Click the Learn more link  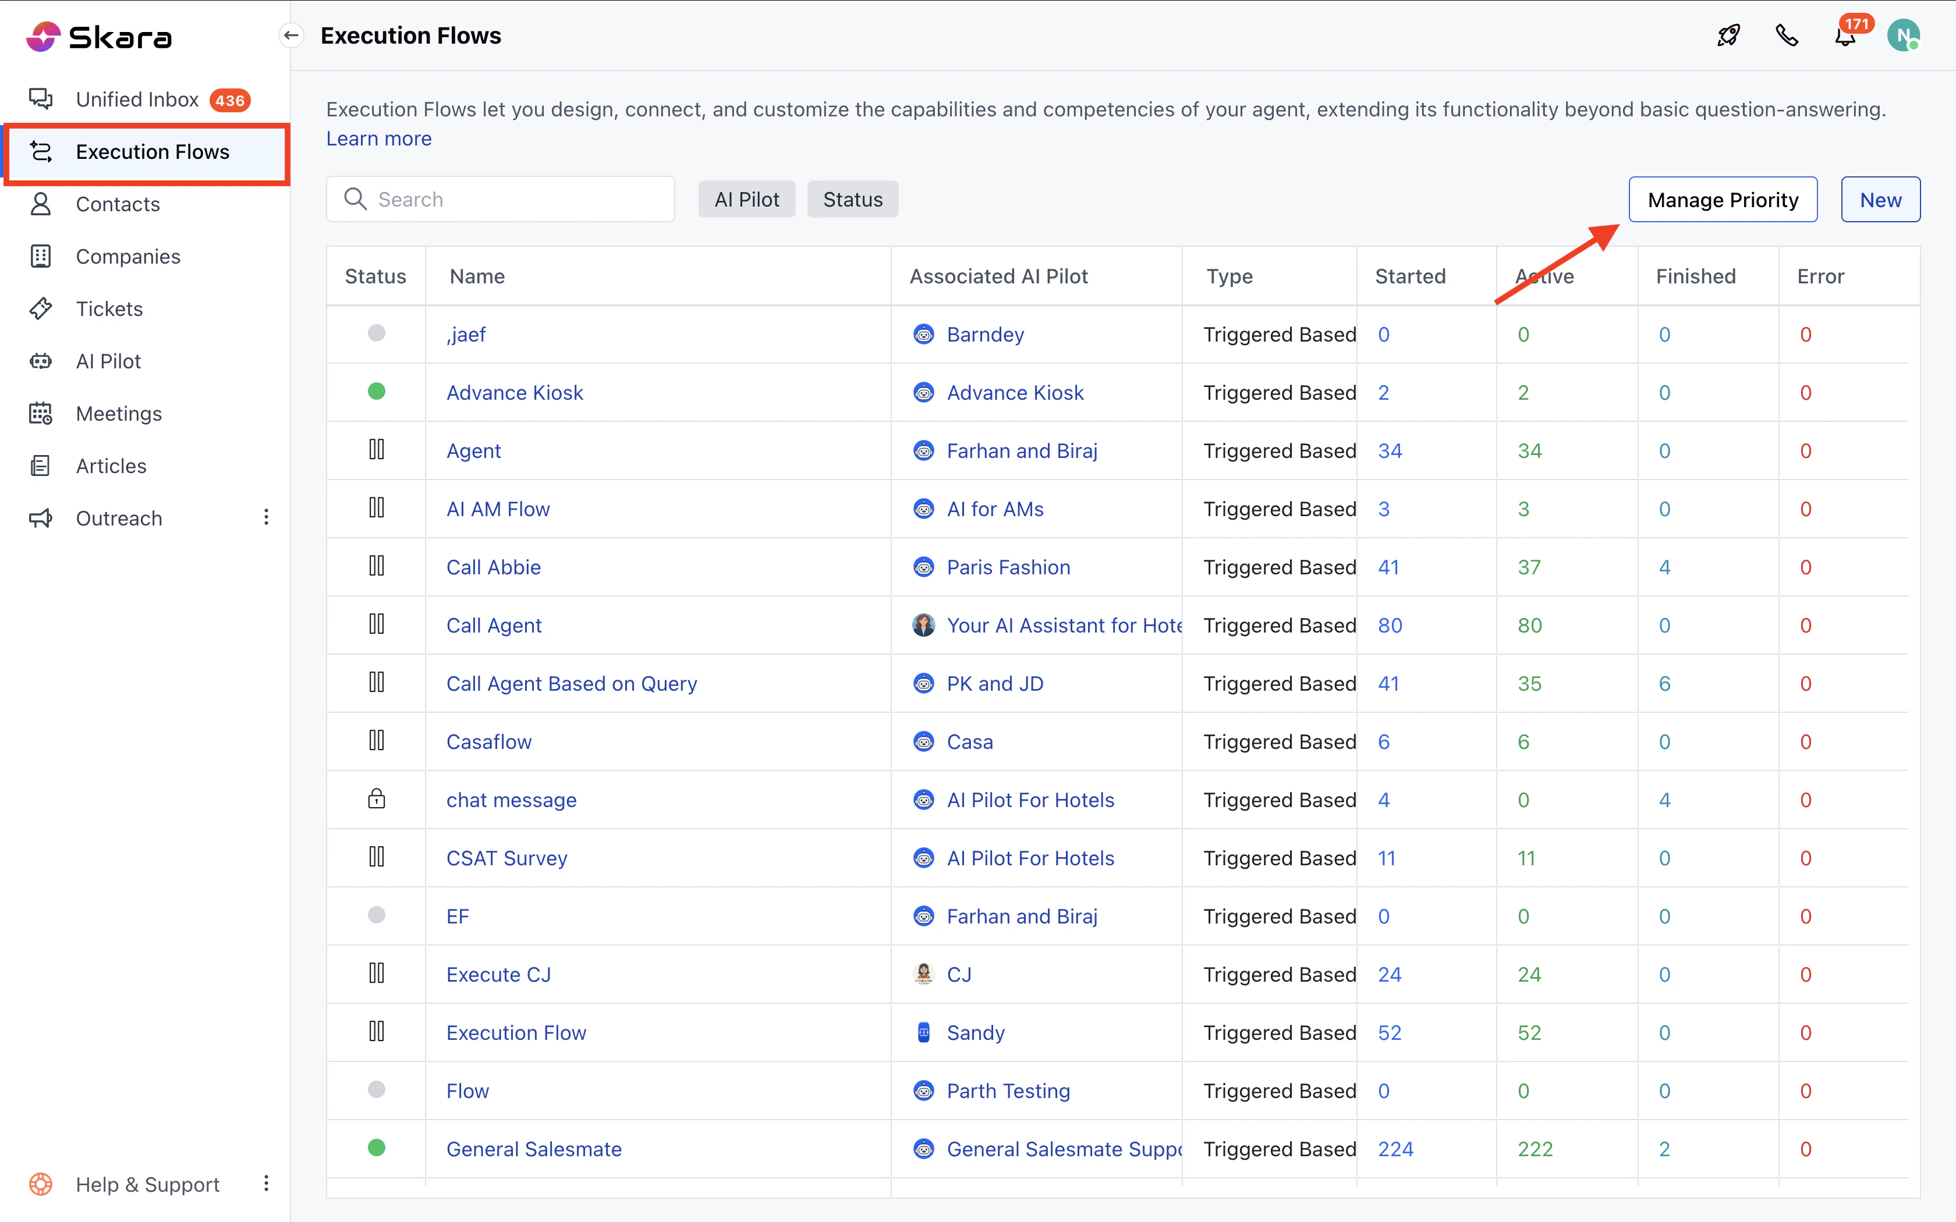[378, 139]
